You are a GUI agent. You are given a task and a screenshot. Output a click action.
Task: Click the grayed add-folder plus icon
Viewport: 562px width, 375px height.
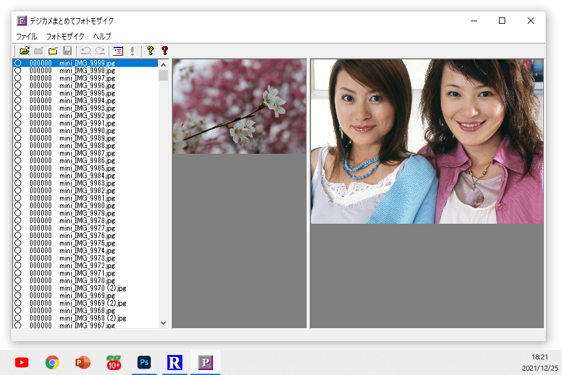39,51
